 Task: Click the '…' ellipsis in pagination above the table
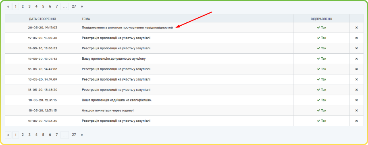click(x=64, y=6)
